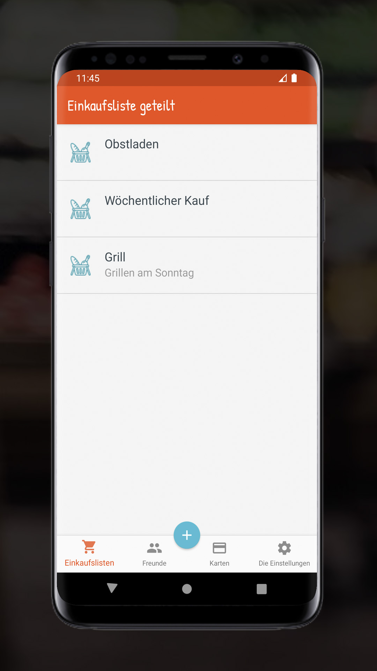Screen dimensions: 377x671
Task: Switch to the Einkaufslisten tab label
Action: point(89,563)
